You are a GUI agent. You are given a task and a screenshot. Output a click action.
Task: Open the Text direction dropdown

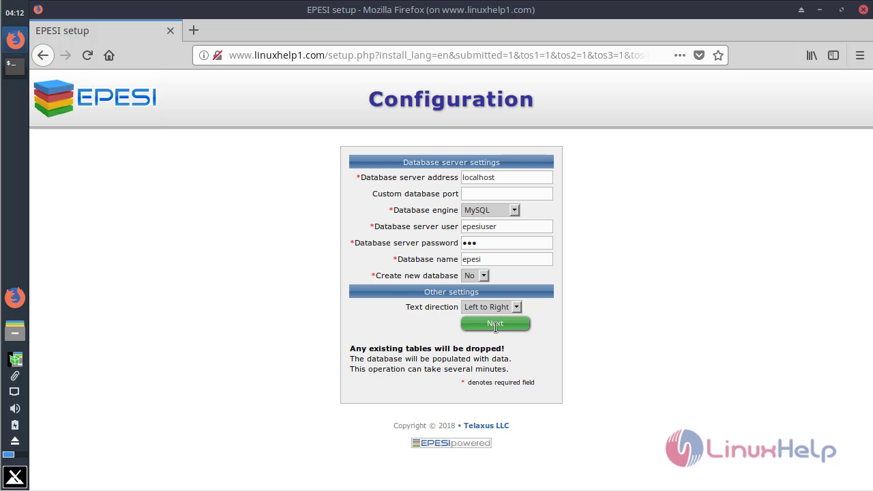click(491, 307)
